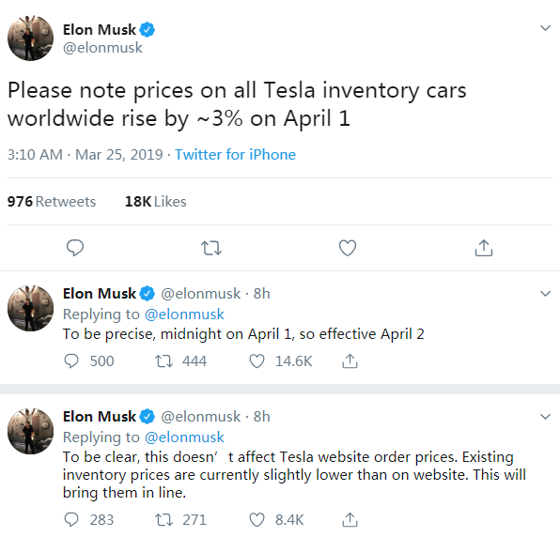Screen dimensions: 560x537
Task: Retweet the main Tesla inventory tweet
Action: pyautogui.click(x=211, y=248)
